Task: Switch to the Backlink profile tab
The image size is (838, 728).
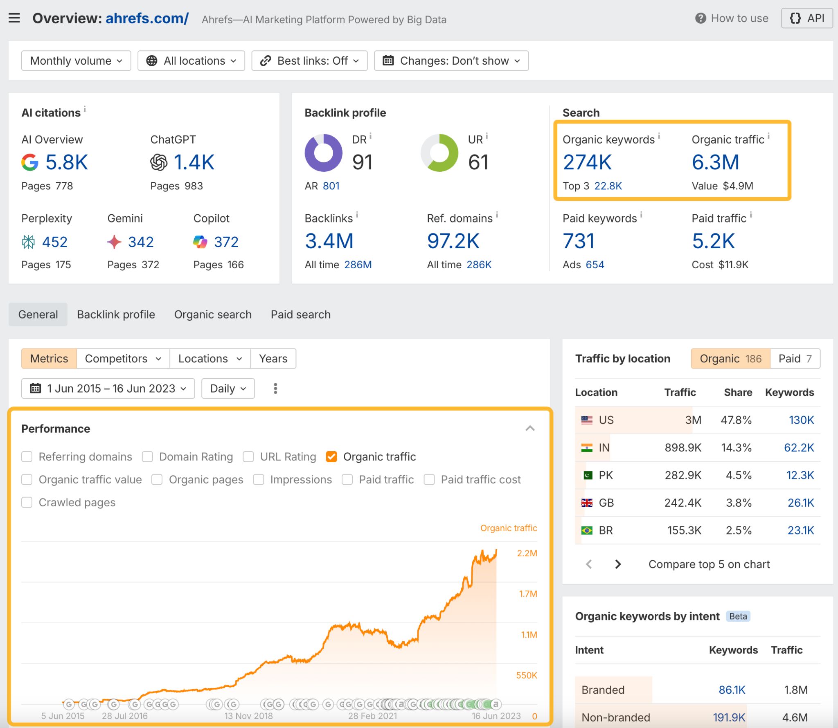Action: [x=116, y=314]
